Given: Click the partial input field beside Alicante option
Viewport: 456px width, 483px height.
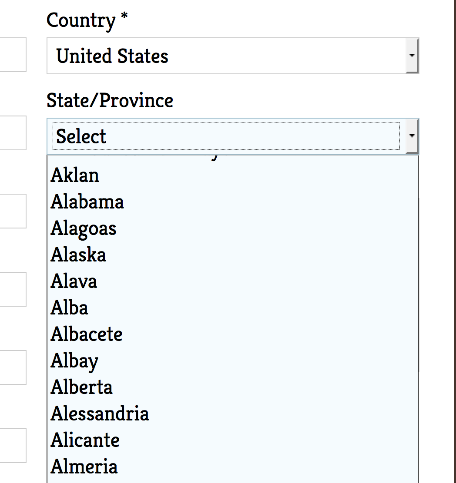Looking at the screenshot, I should 13,446.
